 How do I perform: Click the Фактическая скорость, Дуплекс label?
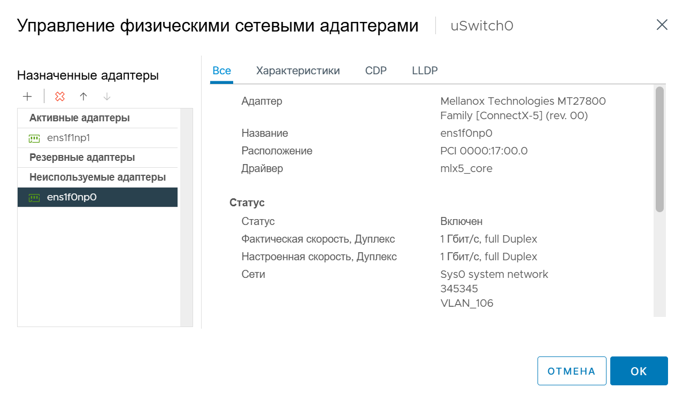point(318,239)
